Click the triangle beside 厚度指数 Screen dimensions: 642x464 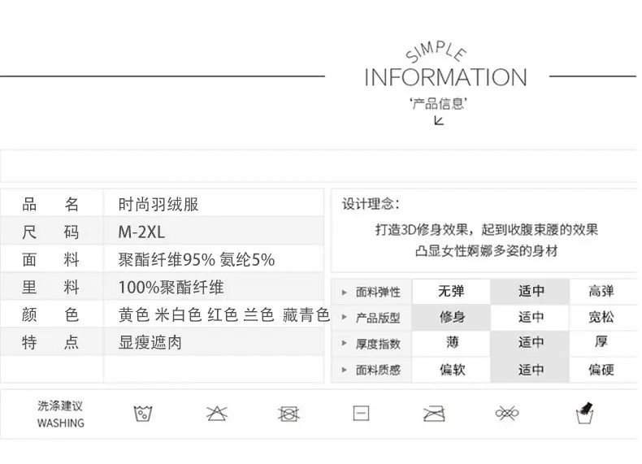345,343
